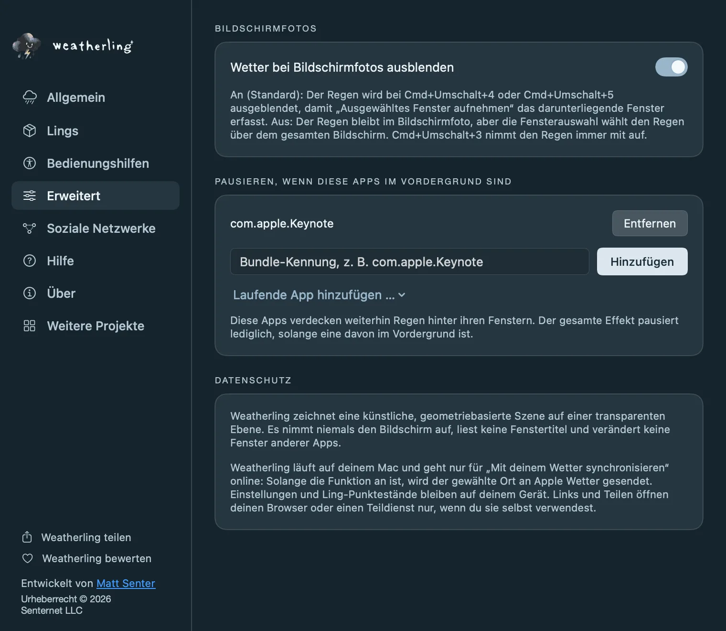
Task: Click the Urheberrecht © 2026 Senternet LLC text
Action: [66, 605]
